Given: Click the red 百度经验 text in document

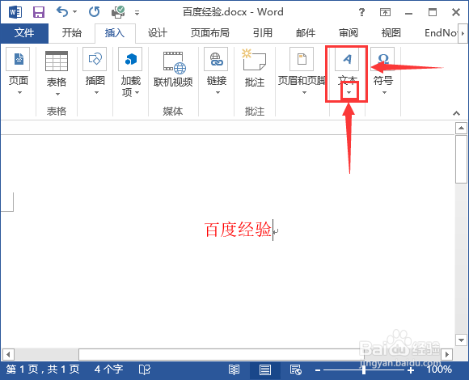Looking at the screenshot, I should click(238, 230).
